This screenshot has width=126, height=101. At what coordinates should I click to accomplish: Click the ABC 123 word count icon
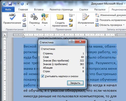pos(24,25)
